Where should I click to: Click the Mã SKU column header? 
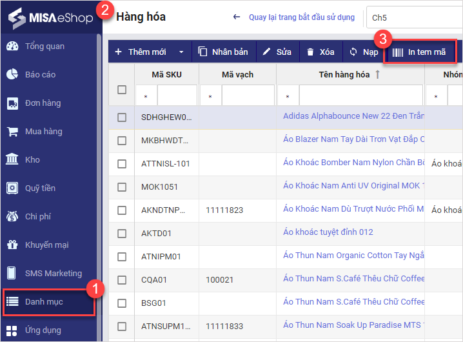pyautogui.click(x=166, y=74)
